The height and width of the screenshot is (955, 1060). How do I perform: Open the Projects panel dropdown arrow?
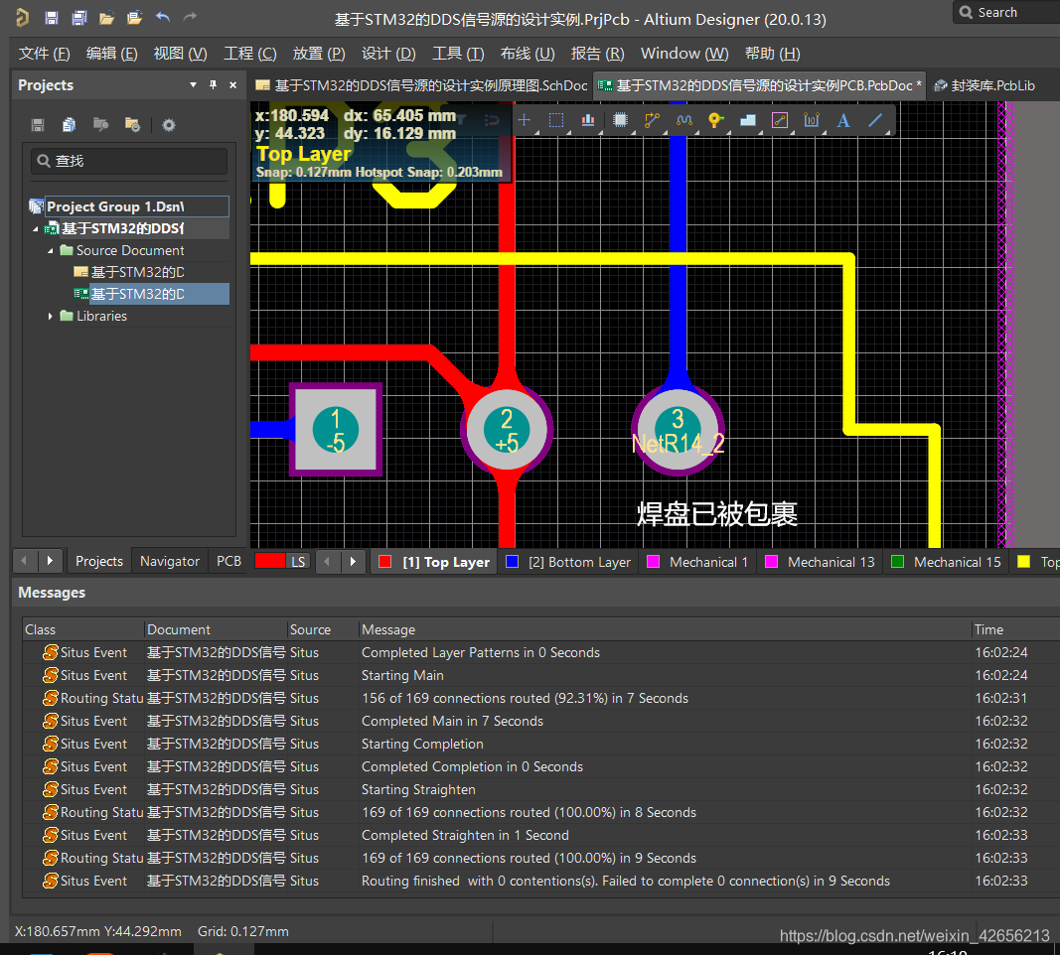194,85
